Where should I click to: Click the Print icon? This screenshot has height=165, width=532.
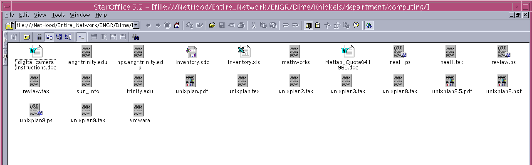pos(241,25)
